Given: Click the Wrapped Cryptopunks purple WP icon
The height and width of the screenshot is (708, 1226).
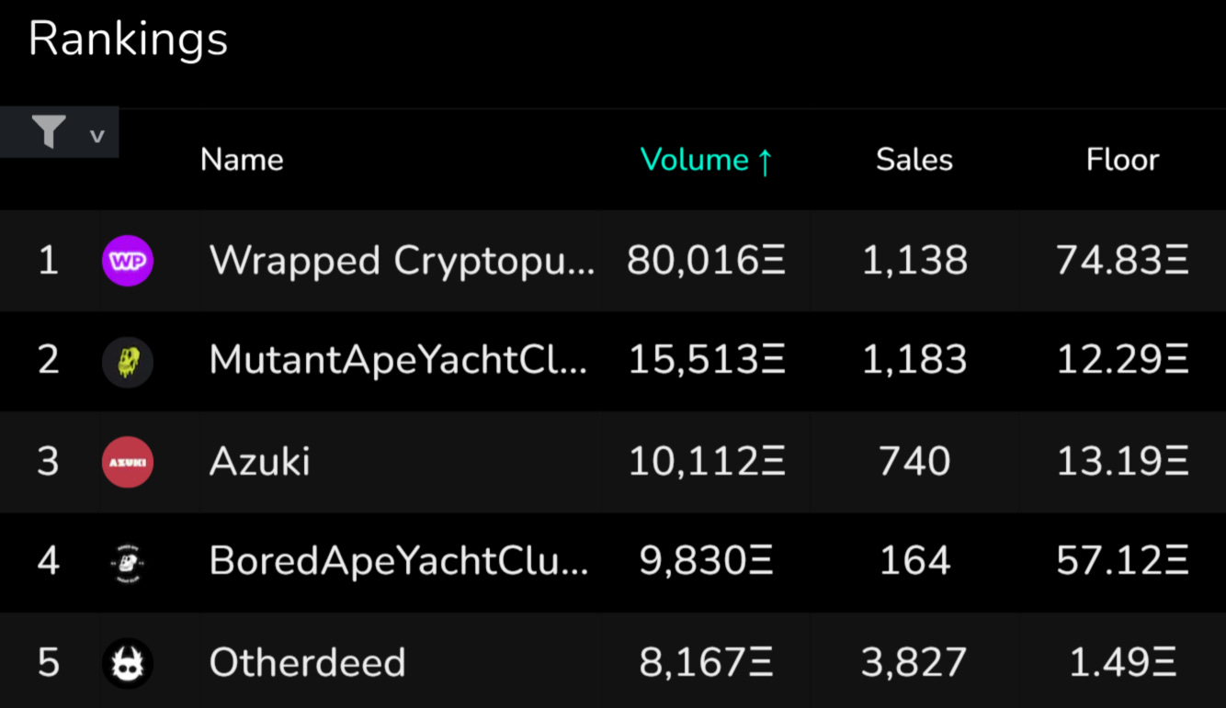Looking at the screenshot, I should 128,261.
